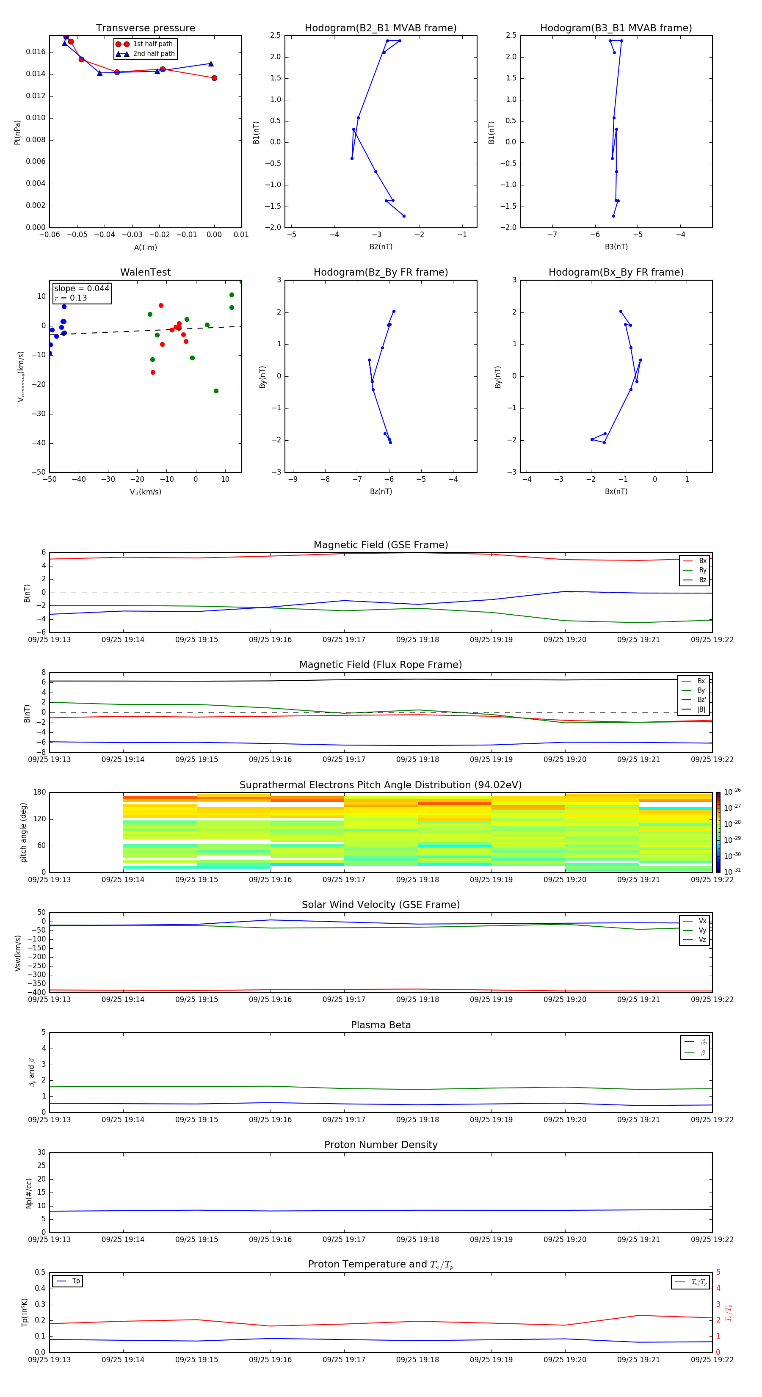Click the "Hodogram(B3_B1 MVAB frame)" title

click(616, 28)
